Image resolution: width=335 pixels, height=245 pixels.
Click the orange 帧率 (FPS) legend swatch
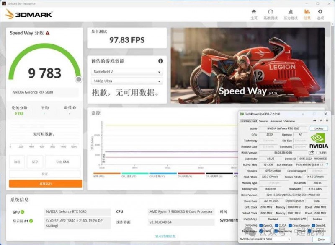pyautogui.click(x=107, y=173)
